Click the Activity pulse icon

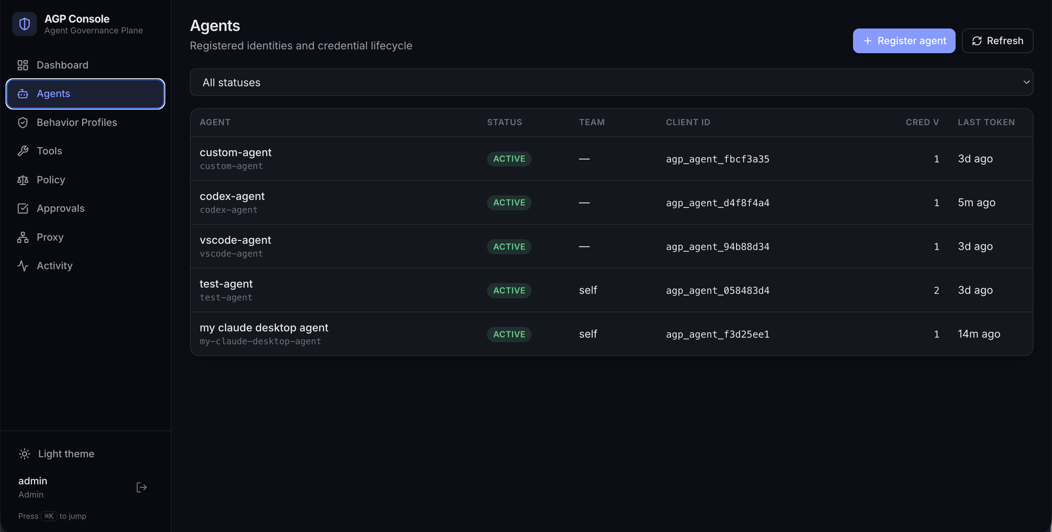pyautogui.click(x=23, y=266)
